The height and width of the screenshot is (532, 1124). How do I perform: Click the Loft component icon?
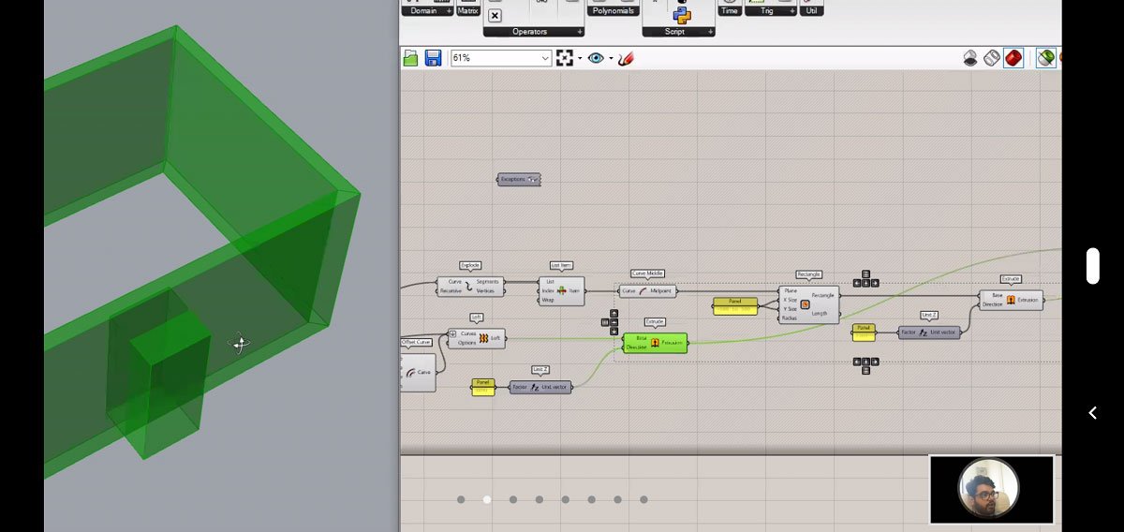click(484, 338)
